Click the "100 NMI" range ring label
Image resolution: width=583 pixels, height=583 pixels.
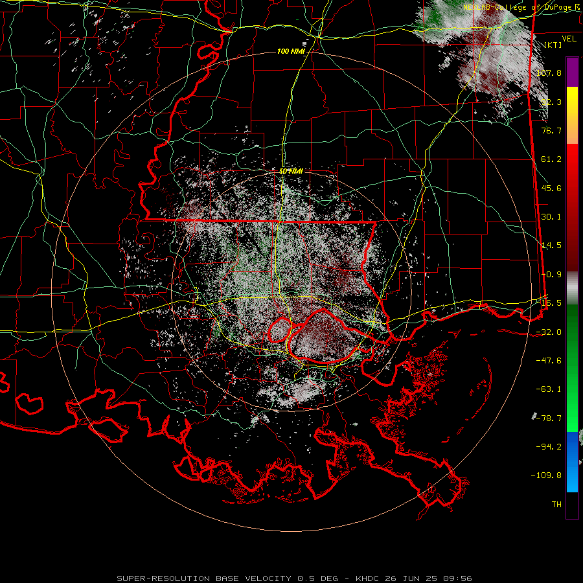point(291,51)
